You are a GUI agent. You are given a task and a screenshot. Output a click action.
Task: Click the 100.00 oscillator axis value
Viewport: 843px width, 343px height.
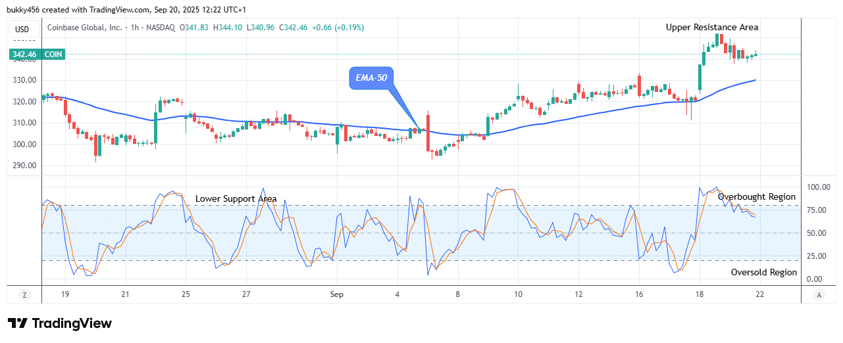click(817, 187)
